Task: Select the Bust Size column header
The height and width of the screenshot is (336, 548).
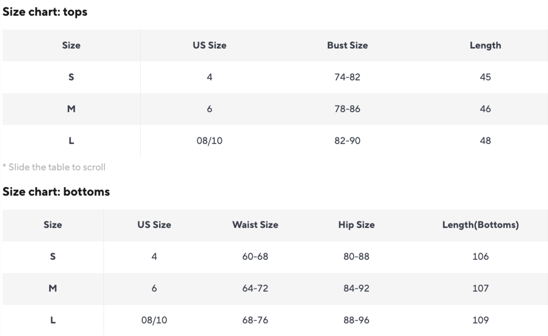Action: (347, 45)
